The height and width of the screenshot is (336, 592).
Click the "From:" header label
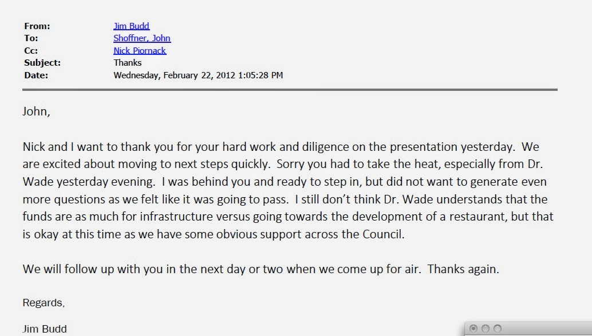[x=37, y=26]
